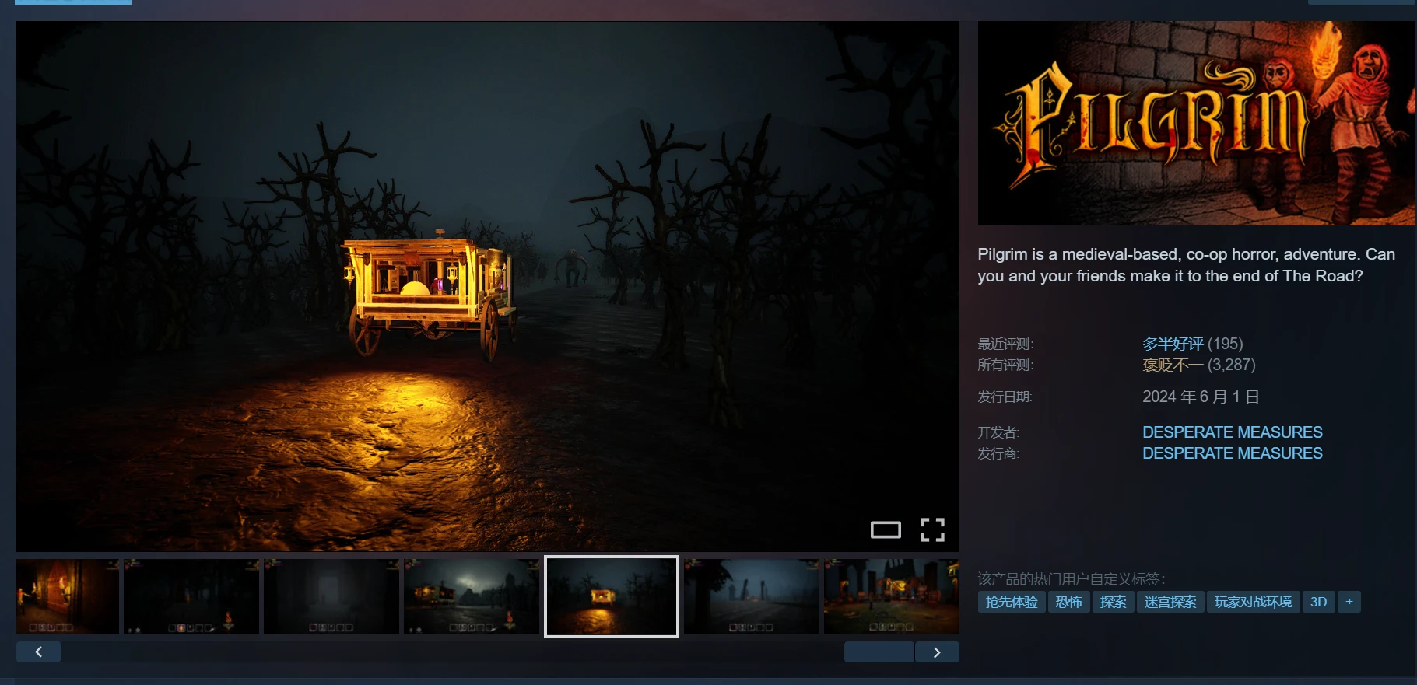1417x685 pixels.
Task: Click left arrow below thumbnails
Action: pos(38,652)
